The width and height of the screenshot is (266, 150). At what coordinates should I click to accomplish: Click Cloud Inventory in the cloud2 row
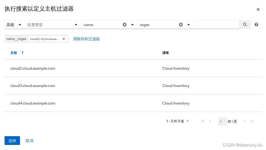point(176,68)
